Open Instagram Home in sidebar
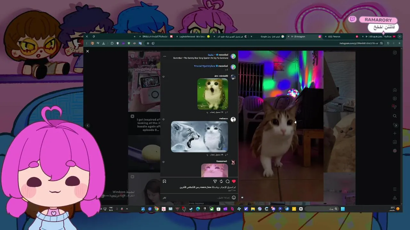 (x=395, y=90)
